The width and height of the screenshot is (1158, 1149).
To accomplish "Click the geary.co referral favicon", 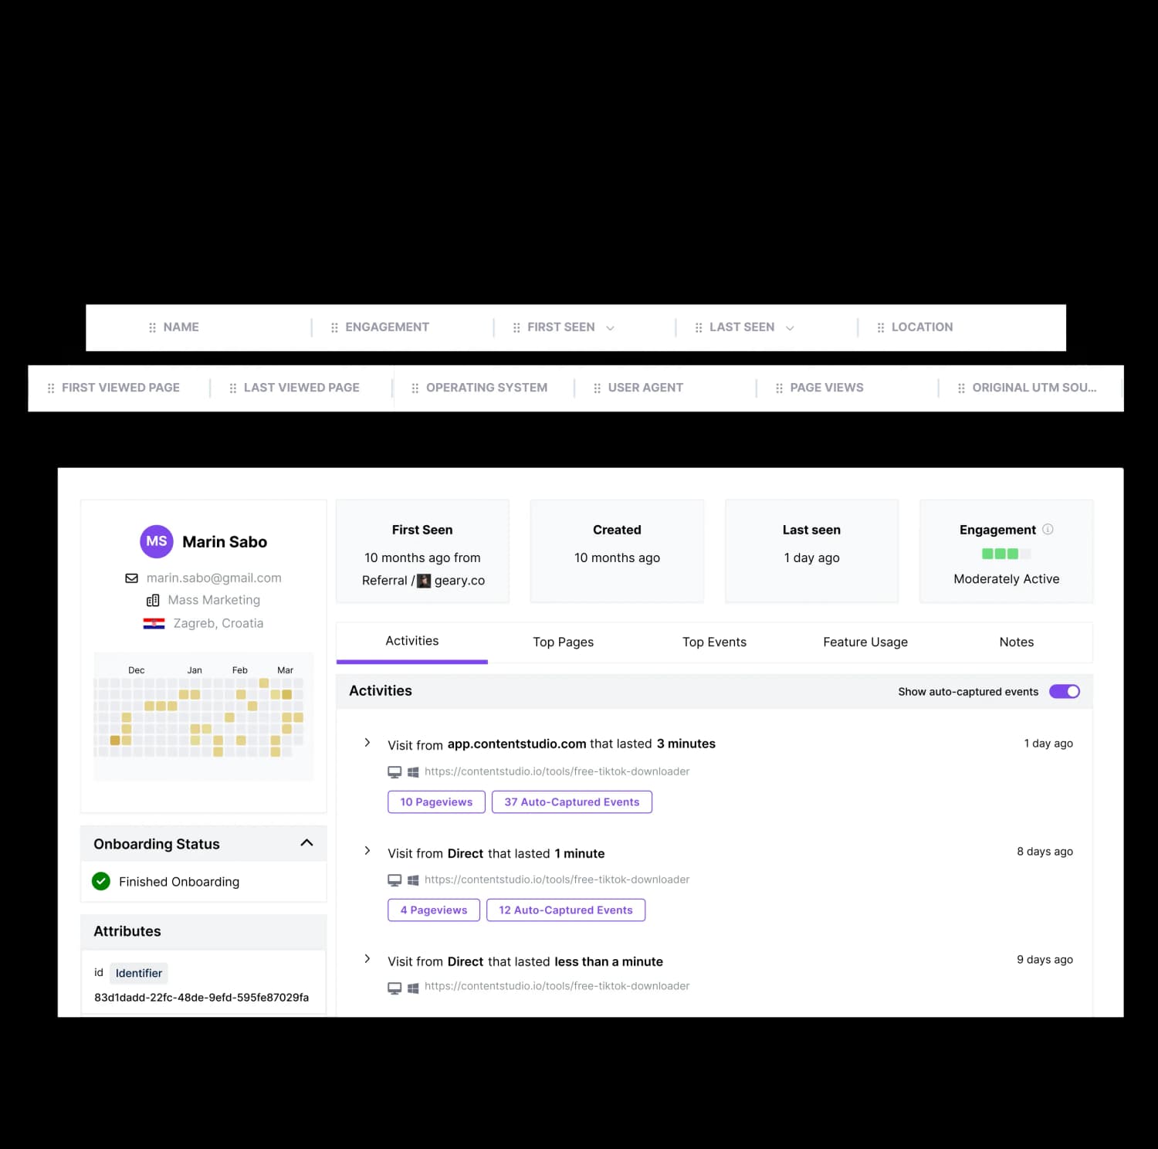I will click(x=424, y=581).
